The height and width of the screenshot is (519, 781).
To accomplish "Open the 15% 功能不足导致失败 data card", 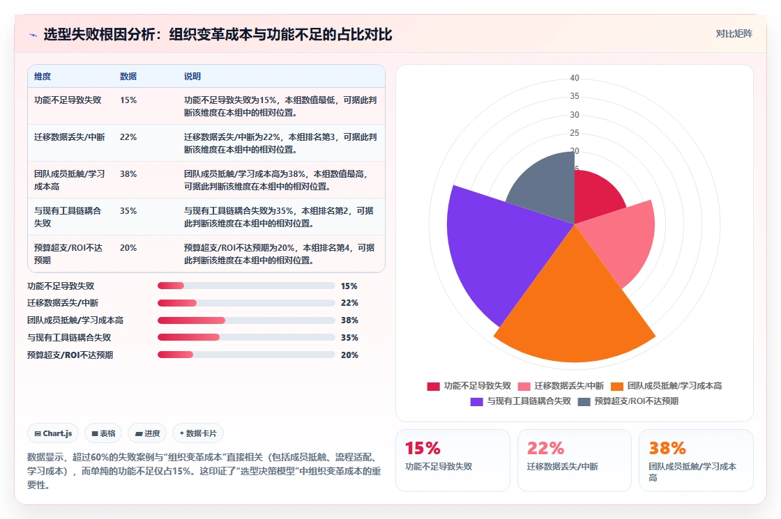I will [453, 460].
